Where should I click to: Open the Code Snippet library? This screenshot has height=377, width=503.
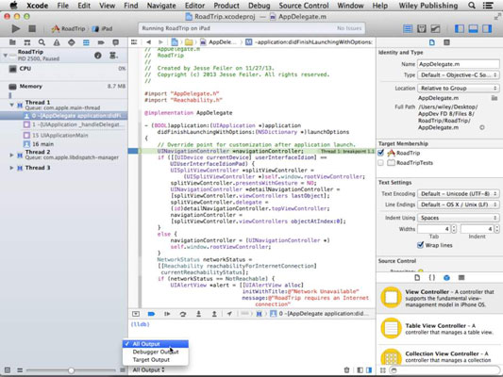click(x=432, y=278)
